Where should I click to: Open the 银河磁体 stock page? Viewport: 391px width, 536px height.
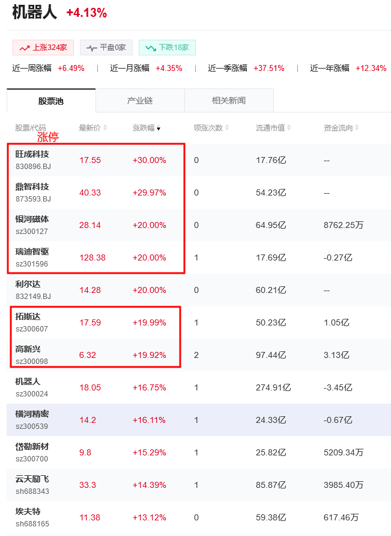click(32, 219)
